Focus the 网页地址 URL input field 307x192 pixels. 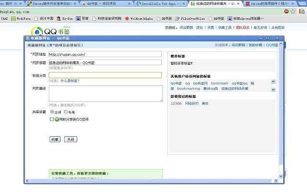coord(105,54)
